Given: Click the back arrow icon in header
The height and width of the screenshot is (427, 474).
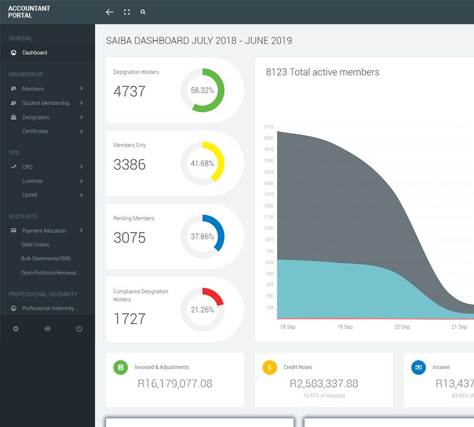Looking at the screenshot, I should click(109, 12).
